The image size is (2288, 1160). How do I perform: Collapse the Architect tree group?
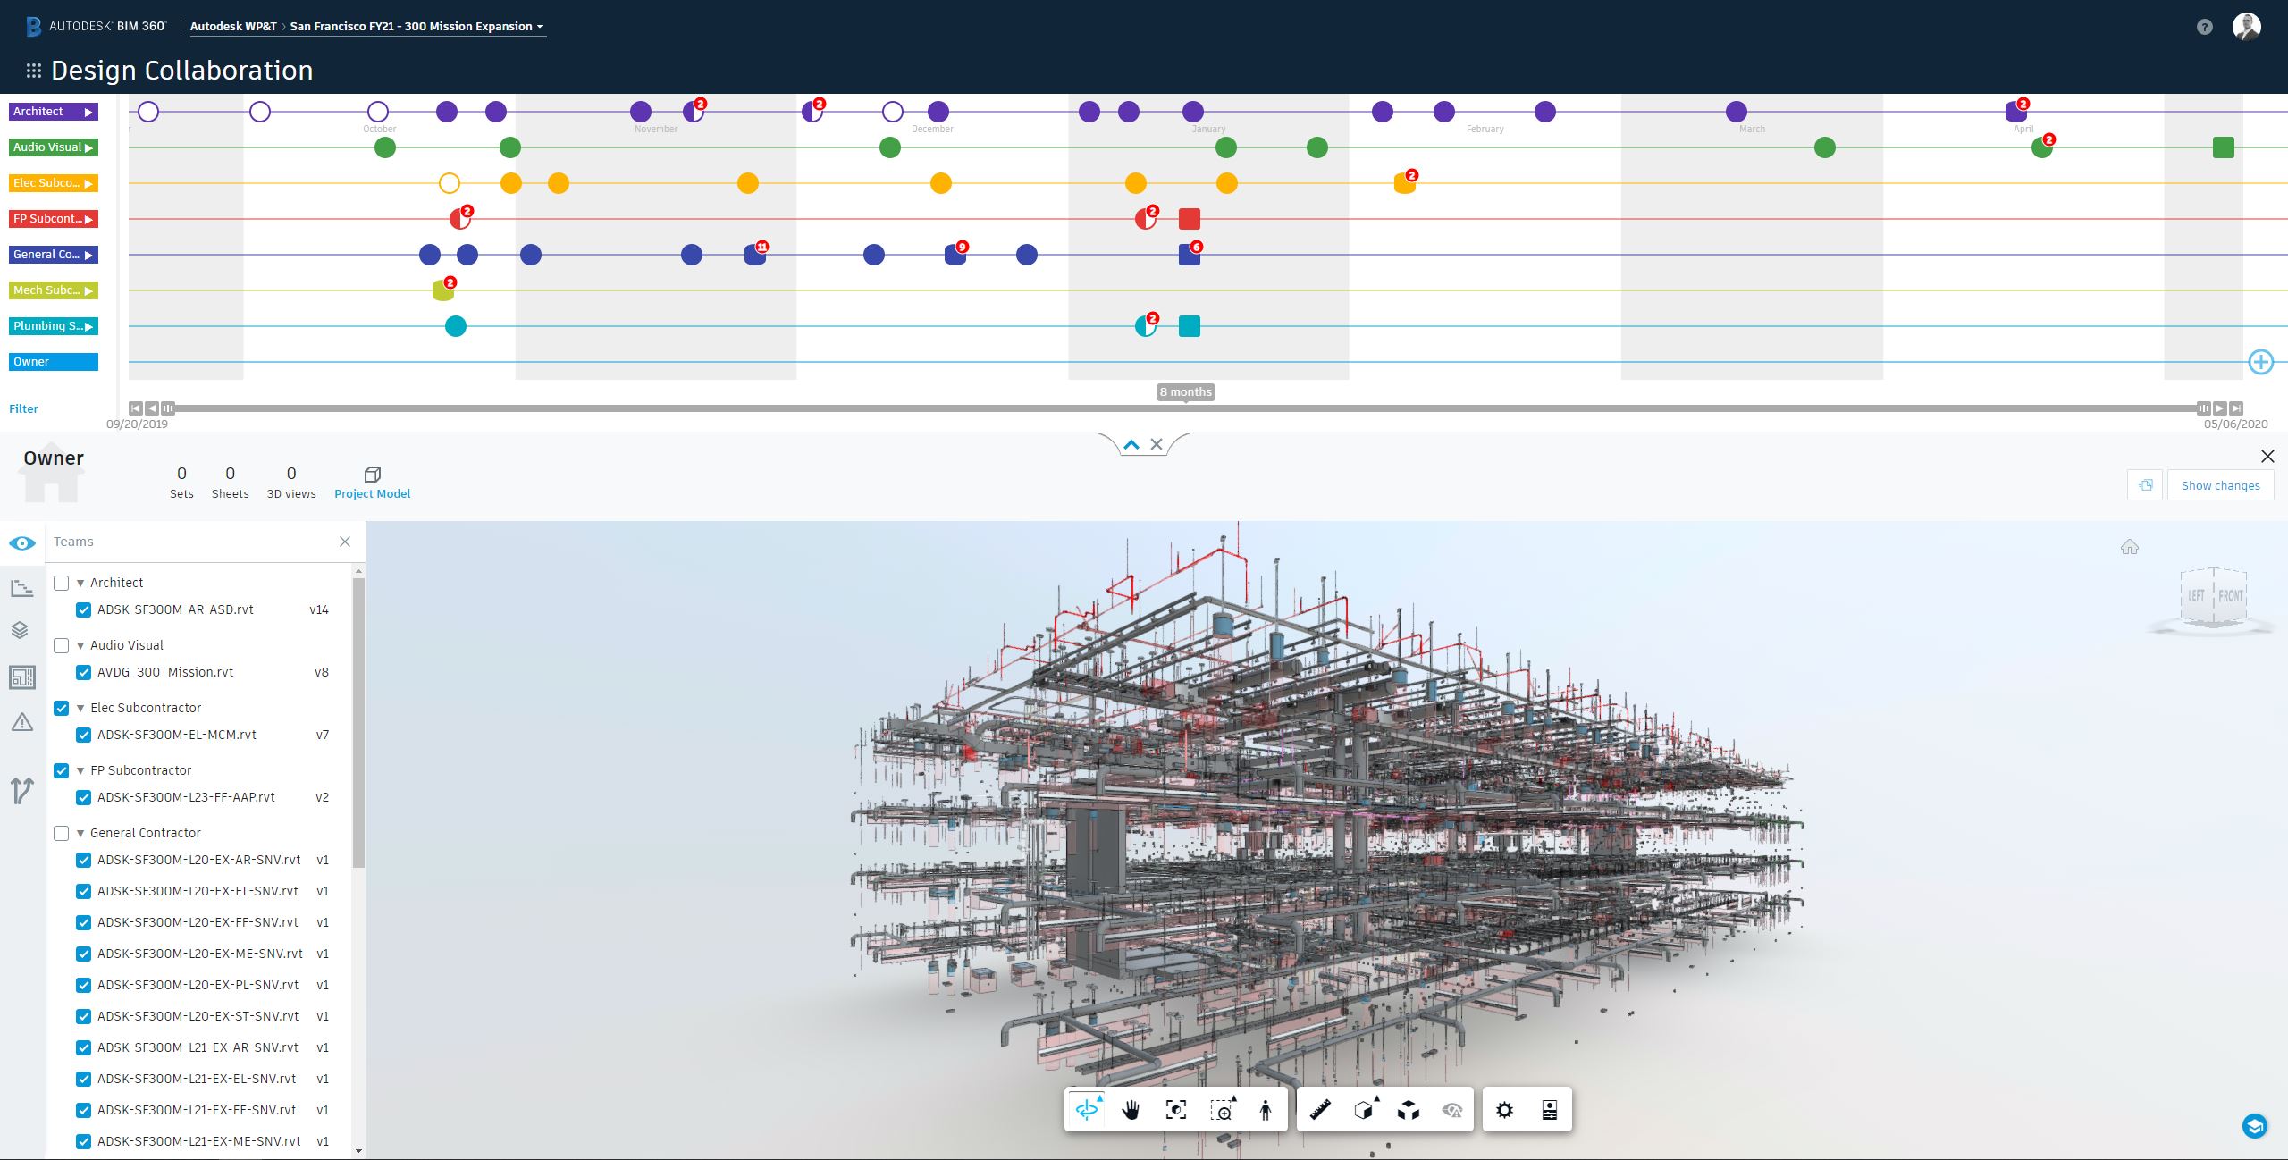coord(80,584)
